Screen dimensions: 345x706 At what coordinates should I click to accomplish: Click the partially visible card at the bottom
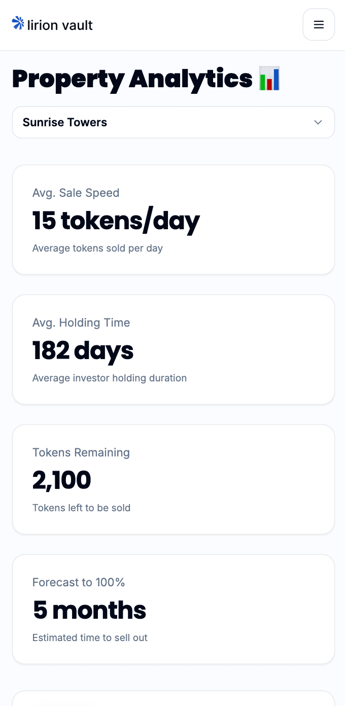pyautogui.click(x=172, y=698)
